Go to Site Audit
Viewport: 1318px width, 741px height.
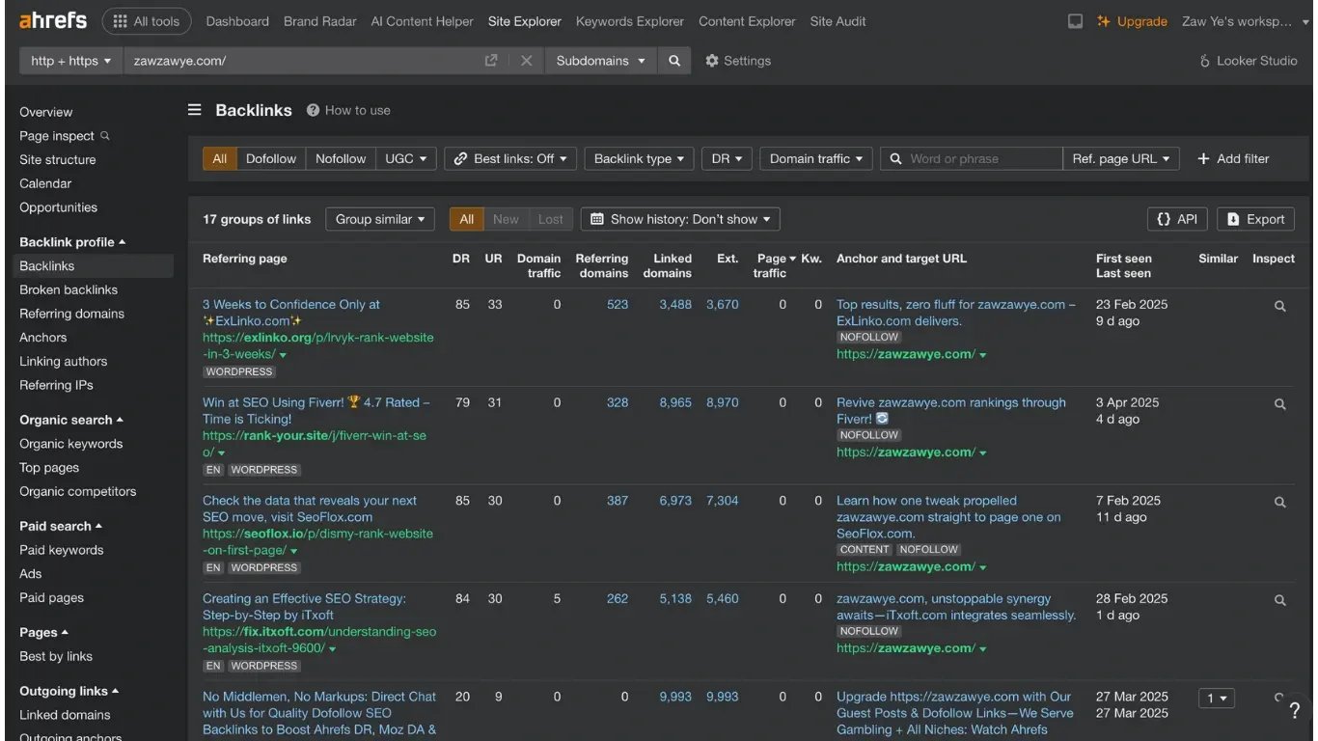(x=837, y=21)
